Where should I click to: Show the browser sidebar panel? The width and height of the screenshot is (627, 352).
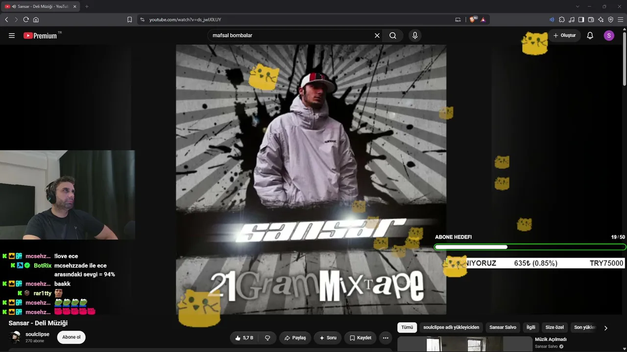pos(581,20)
